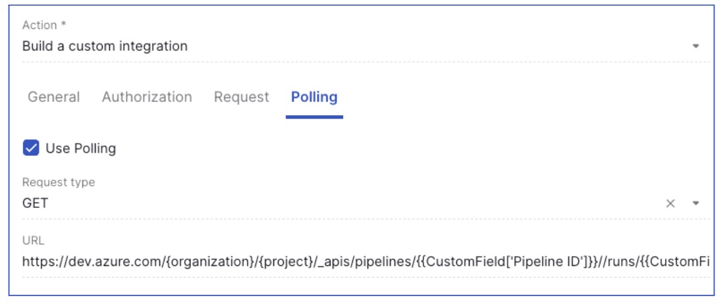This screenshot has height=308, width=723.
Task: Switch to the General tab
Action: pos(54,97)
